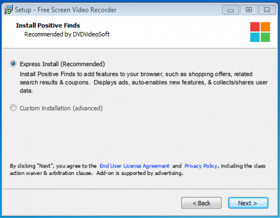280x218 pixels.
Task: Click the orange square of the logo
Action: (x=265, y=27)
